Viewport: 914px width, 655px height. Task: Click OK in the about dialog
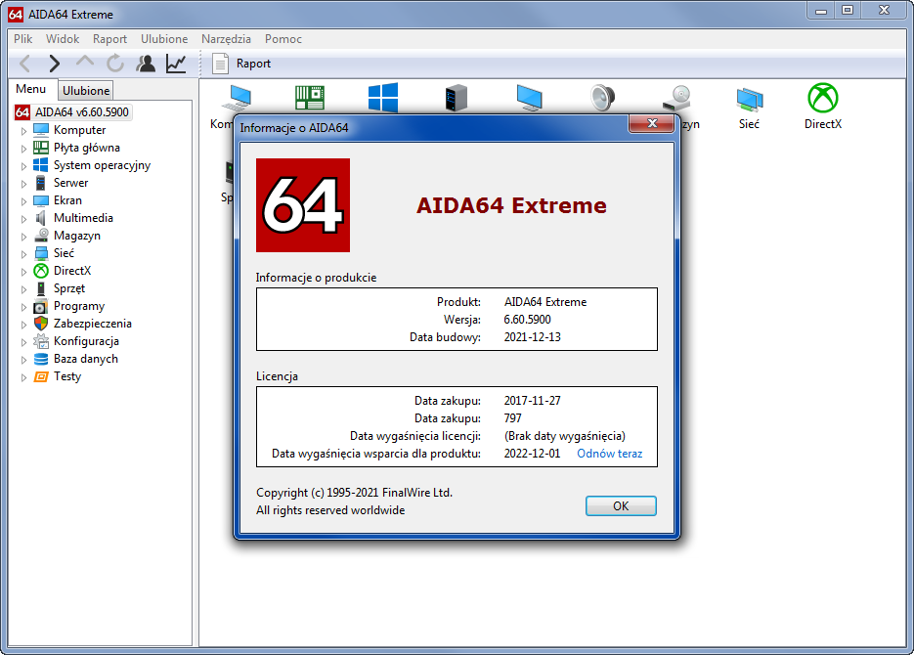pyautogui.click(x=621, y=505)
